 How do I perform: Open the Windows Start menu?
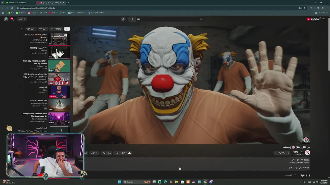119,182
